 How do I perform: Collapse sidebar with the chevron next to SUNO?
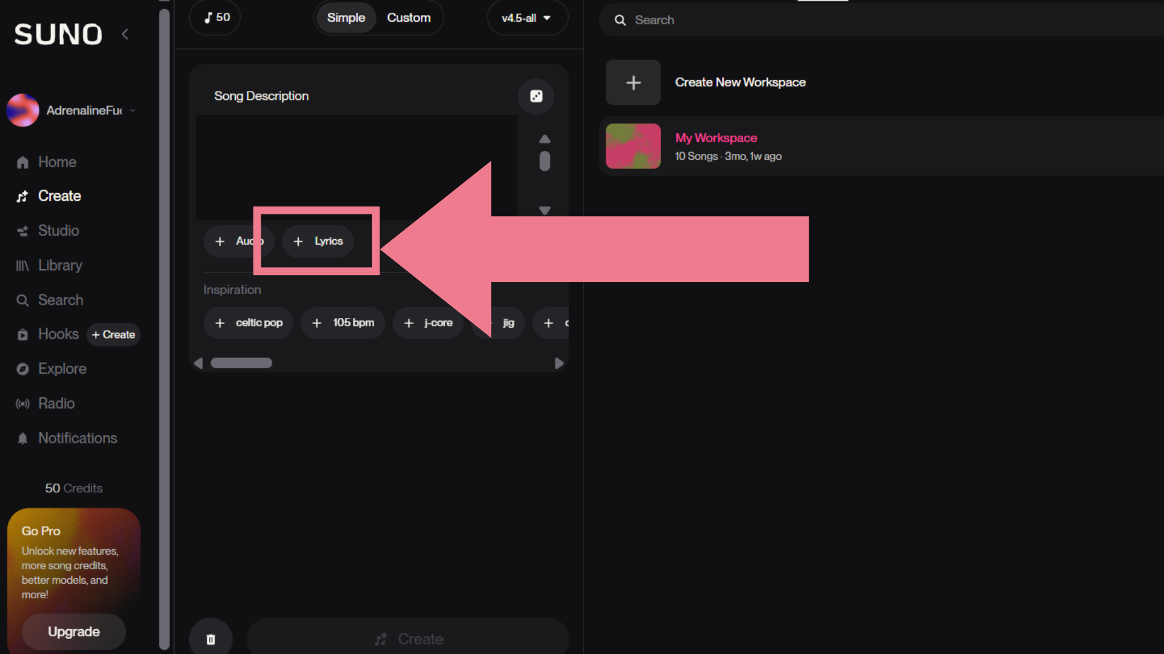click(125, 35)
